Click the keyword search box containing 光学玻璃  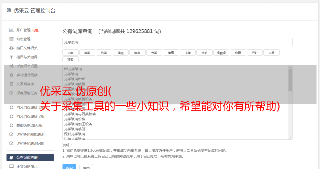coord(177,42)
